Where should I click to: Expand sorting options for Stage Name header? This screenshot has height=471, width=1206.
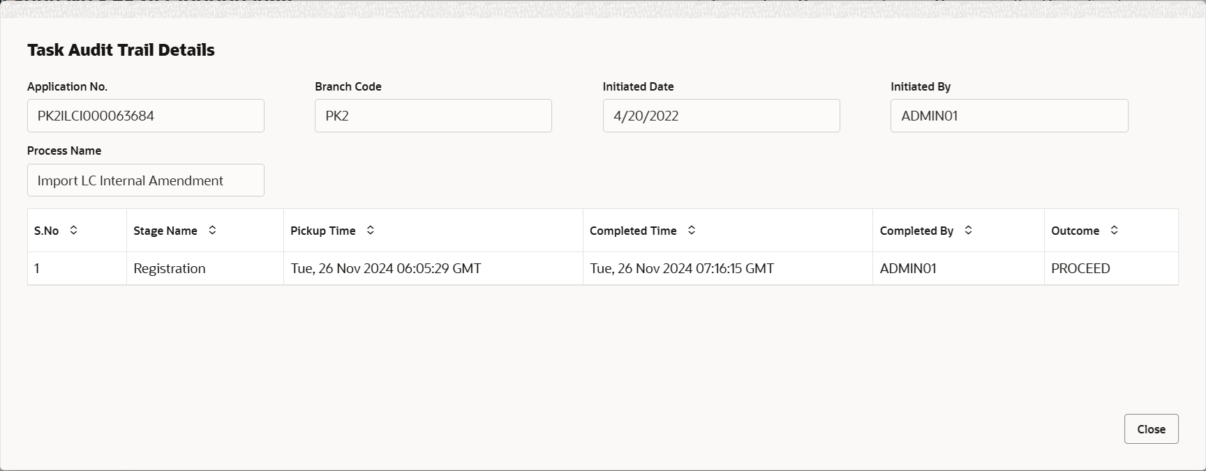click(213, 231)
